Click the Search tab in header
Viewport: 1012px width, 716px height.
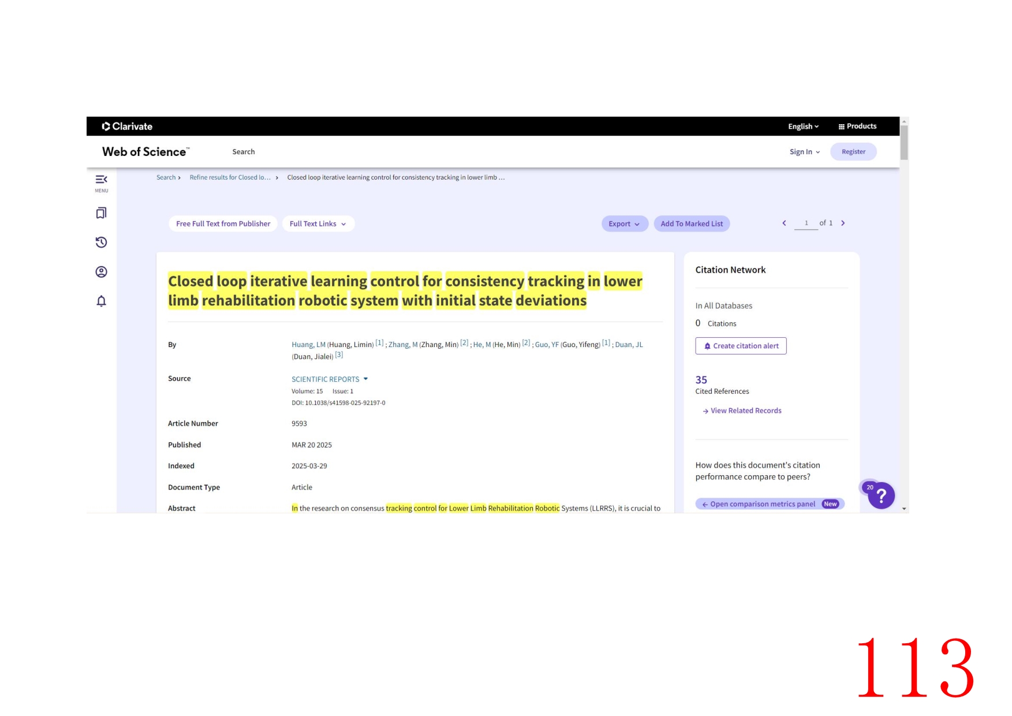pyautogui.click(x=243, y=152)
